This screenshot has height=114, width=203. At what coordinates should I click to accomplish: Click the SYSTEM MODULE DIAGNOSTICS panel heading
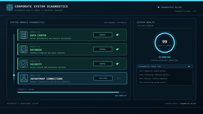tap(28, 22)
